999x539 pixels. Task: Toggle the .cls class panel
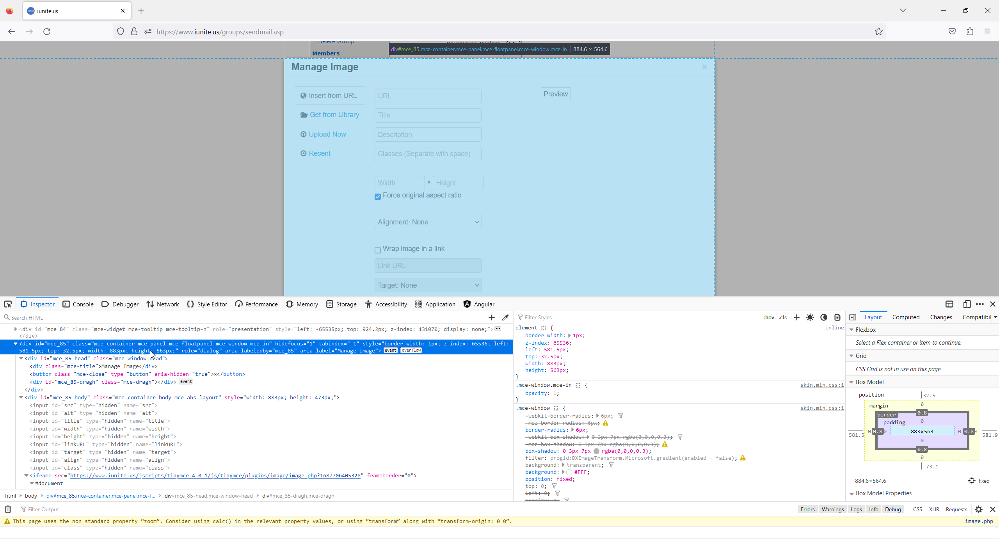click(x=783, y=318)
